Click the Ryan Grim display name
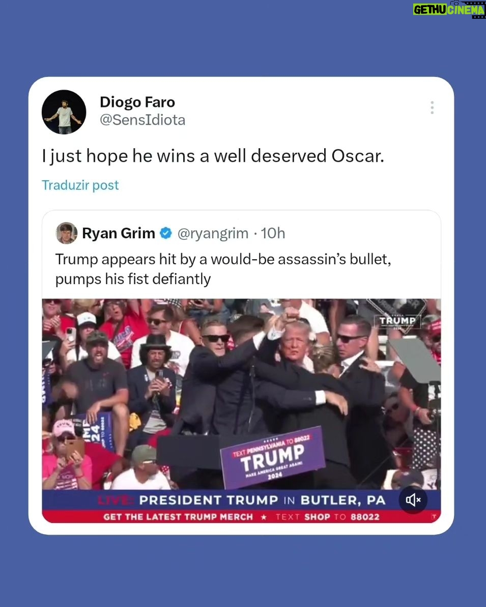 (119, 233)
